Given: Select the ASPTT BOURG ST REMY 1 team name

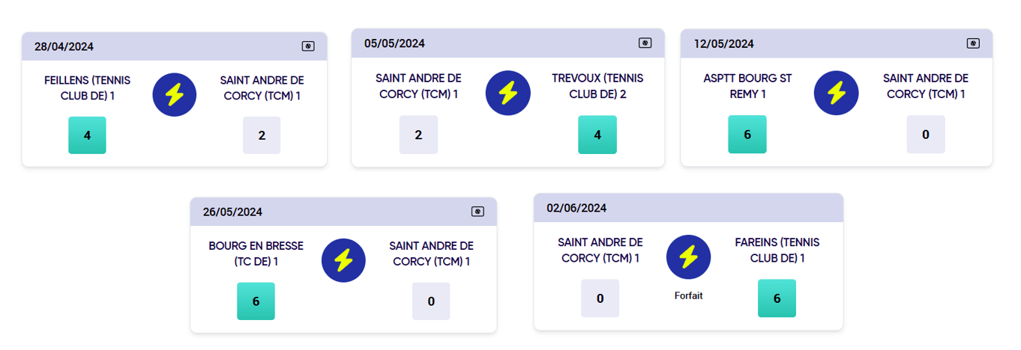Looking at the screenshot, I should [x=747, y=86].
